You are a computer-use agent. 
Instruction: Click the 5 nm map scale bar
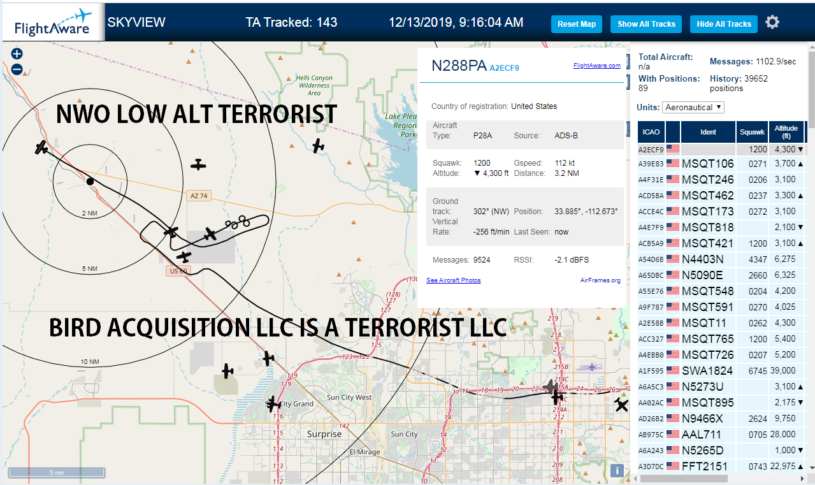pos(57,473)
